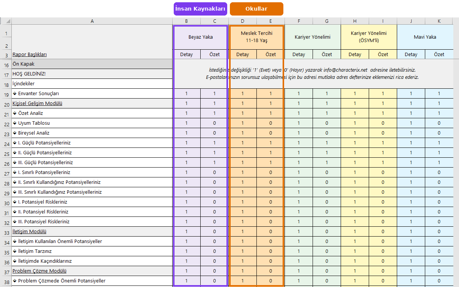Select column B header
This screenshot has height=287, width=459.
pos(186,21)
